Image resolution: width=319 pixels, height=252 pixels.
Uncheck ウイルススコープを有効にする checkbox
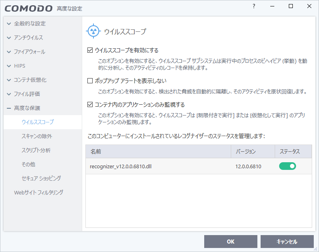(x=90, y=50)
